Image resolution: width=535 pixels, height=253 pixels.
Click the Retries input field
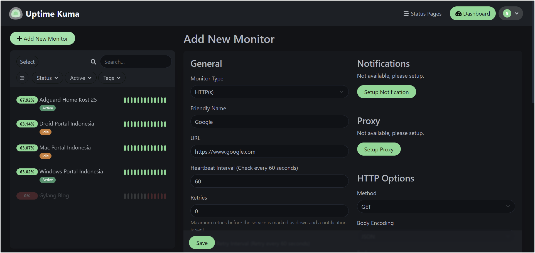[269, 211]
